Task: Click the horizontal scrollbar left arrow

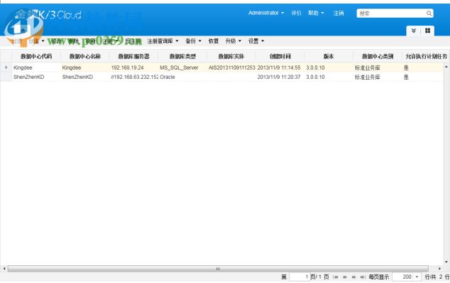Action: (x=4, y=269)
